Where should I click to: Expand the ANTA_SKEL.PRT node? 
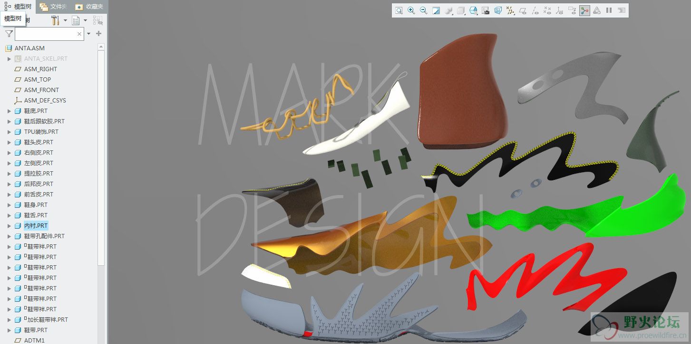9,59
